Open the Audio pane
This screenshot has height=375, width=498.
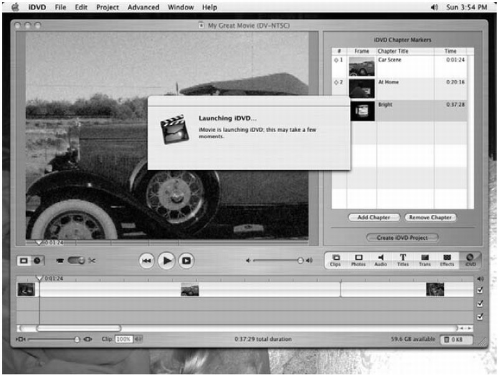point(380,260)
